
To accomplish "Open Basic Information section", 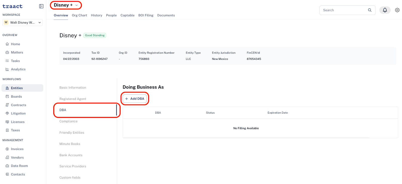I will coord(73,88).
